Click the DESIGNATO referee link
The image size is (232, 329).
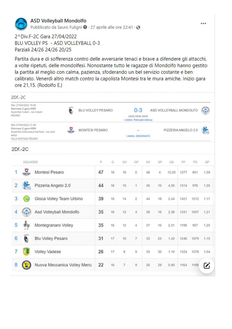pyautogui.click(x=143, y=136)
